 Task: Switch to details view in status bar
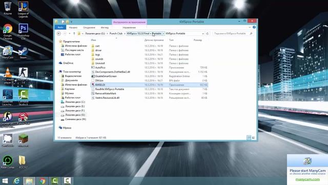pyautogui.click(x=249, y=138)
